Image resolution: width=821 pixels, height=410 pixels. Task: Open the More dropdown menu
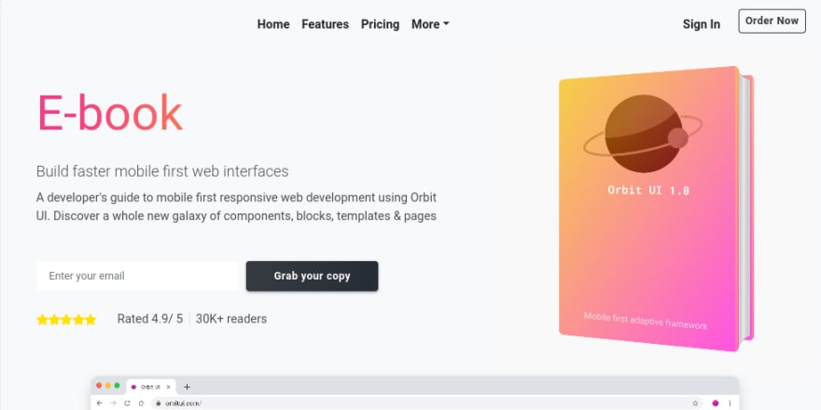tap(430, 24)
